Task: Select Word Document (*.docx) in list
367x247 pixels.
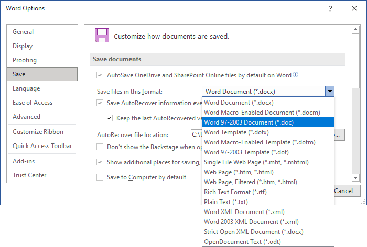Action: (x=268, y=103)
